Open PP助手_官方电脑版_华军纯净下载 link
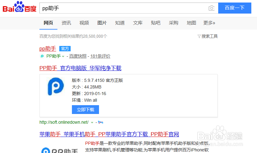This screenshot has height=153, width=257. [80, 68]
